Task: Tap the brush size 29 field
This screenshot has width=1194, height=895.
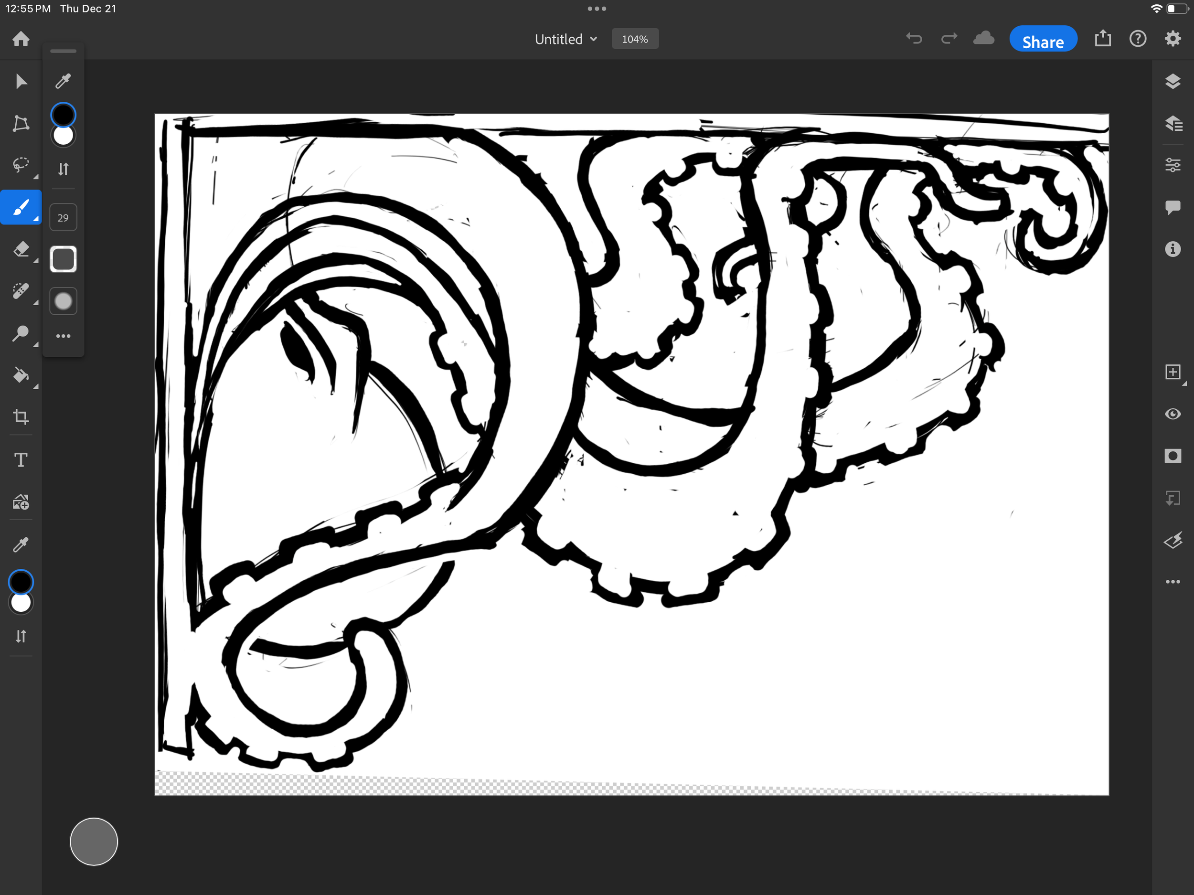Action: pyautogui.click(x=63, y=218)
